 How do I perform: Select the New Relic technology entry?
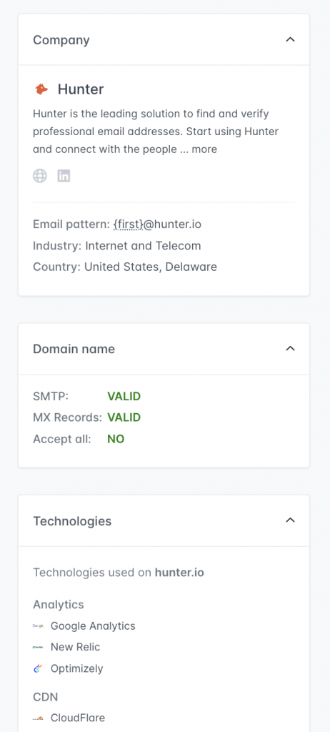75,647
